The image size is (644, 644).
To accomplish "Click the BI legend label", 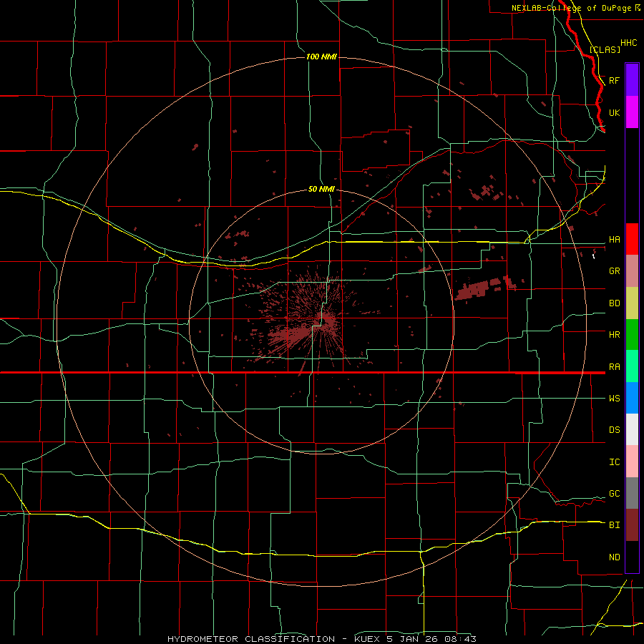I will tap(614, 525).
